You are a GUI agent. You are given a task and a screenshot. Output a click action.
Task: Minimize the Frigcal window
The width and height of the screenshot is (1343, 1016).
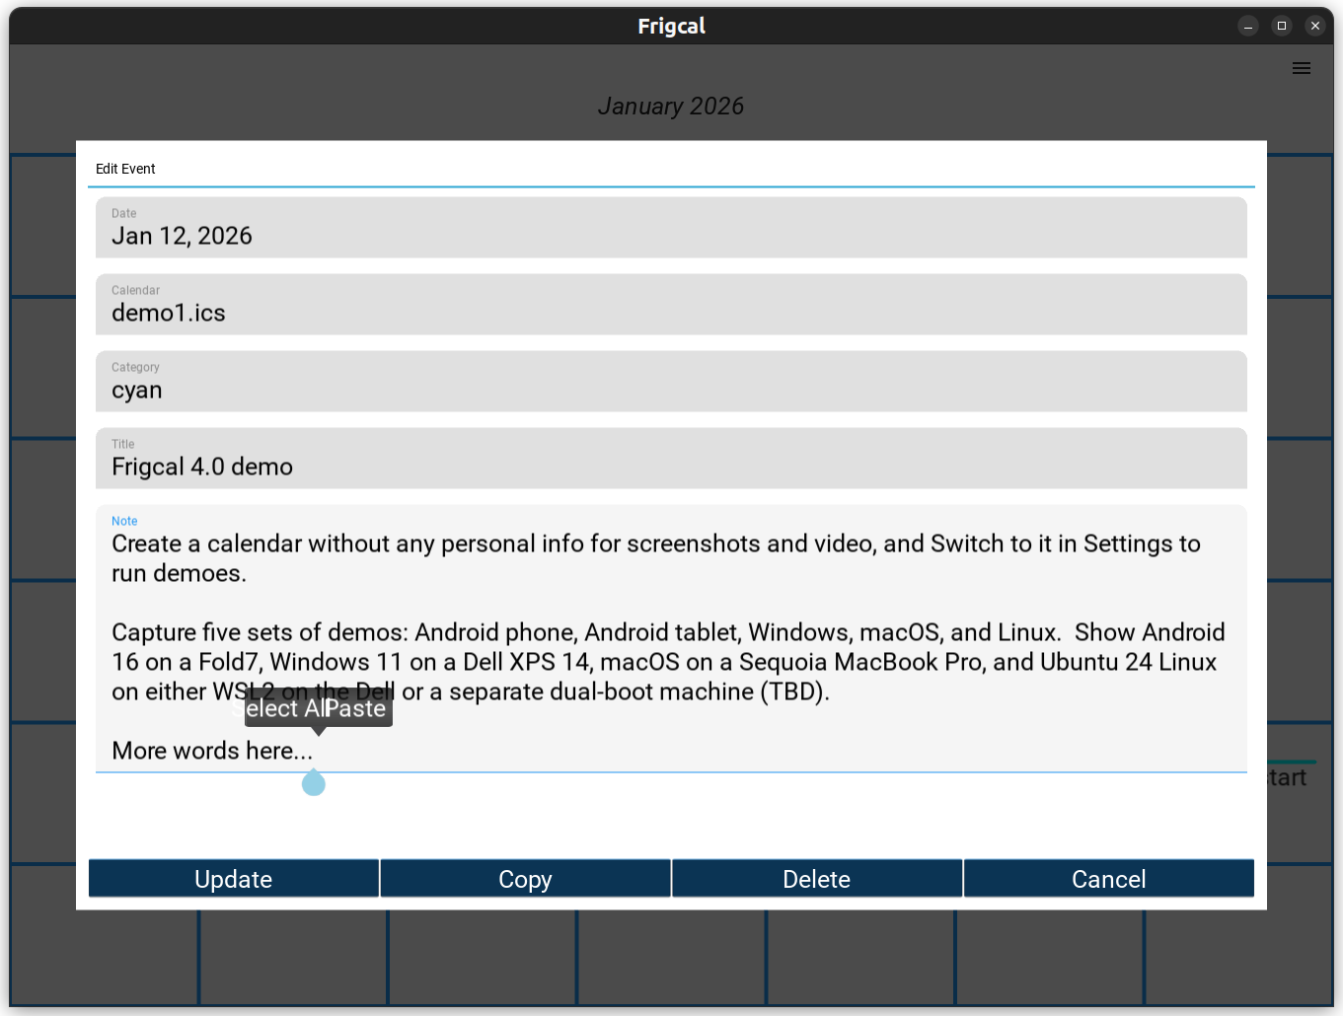tap(1247, 26)
